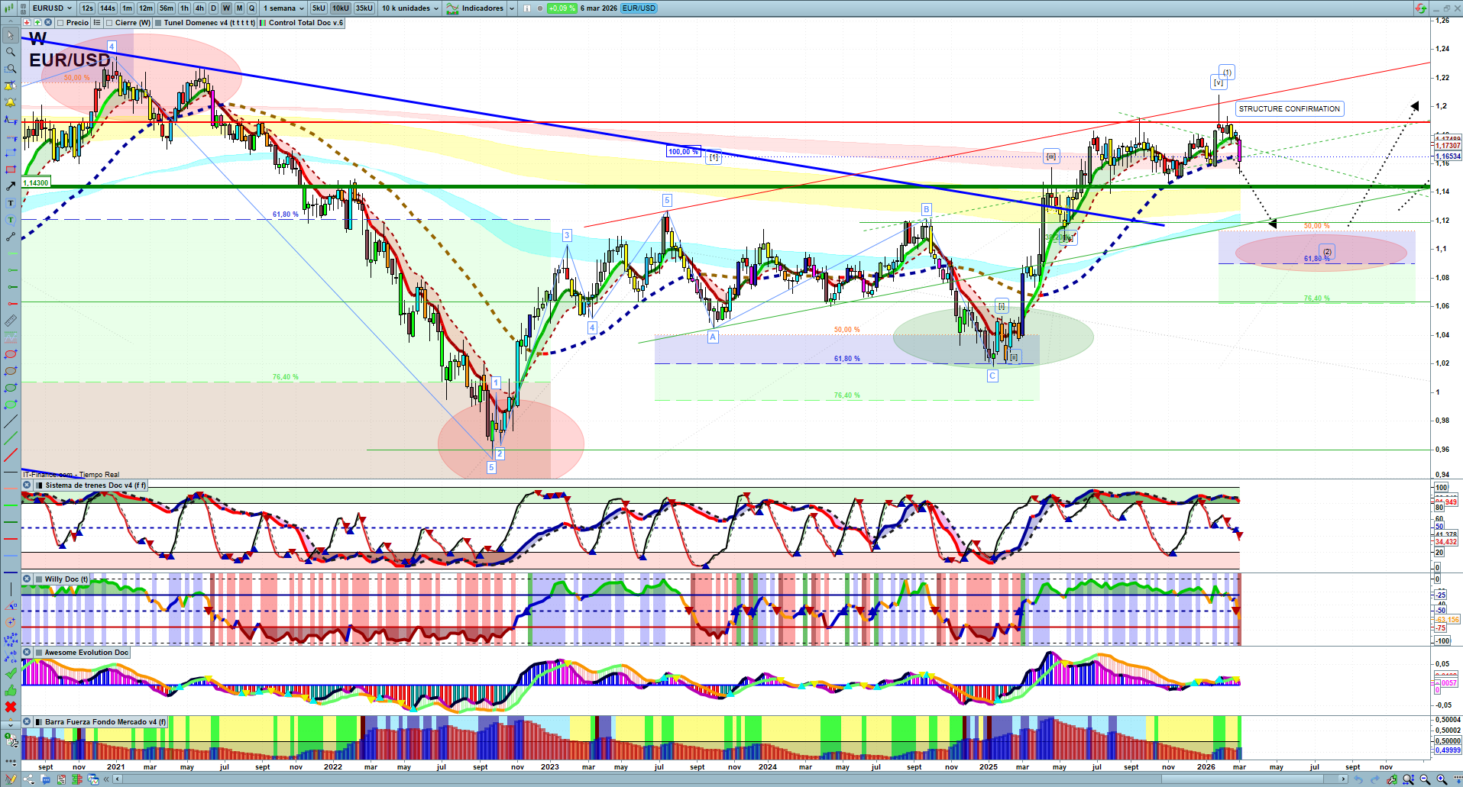This screenshot has height=787, width=1463.
Task: Open the Indicadores chart icon
Action: [453, 8]
